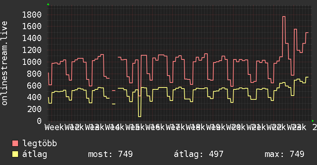Click the highest pink peak near 1770
This screenshot has height=165, width=317.
(x=284, y=16)
